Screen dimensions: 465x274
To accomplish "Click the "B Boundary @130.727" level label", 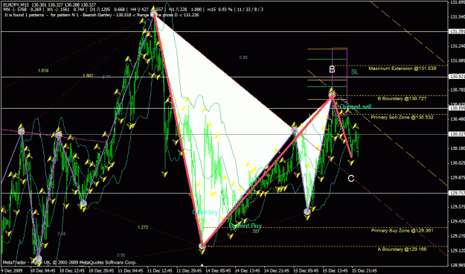I will click(x=402, y=98).
